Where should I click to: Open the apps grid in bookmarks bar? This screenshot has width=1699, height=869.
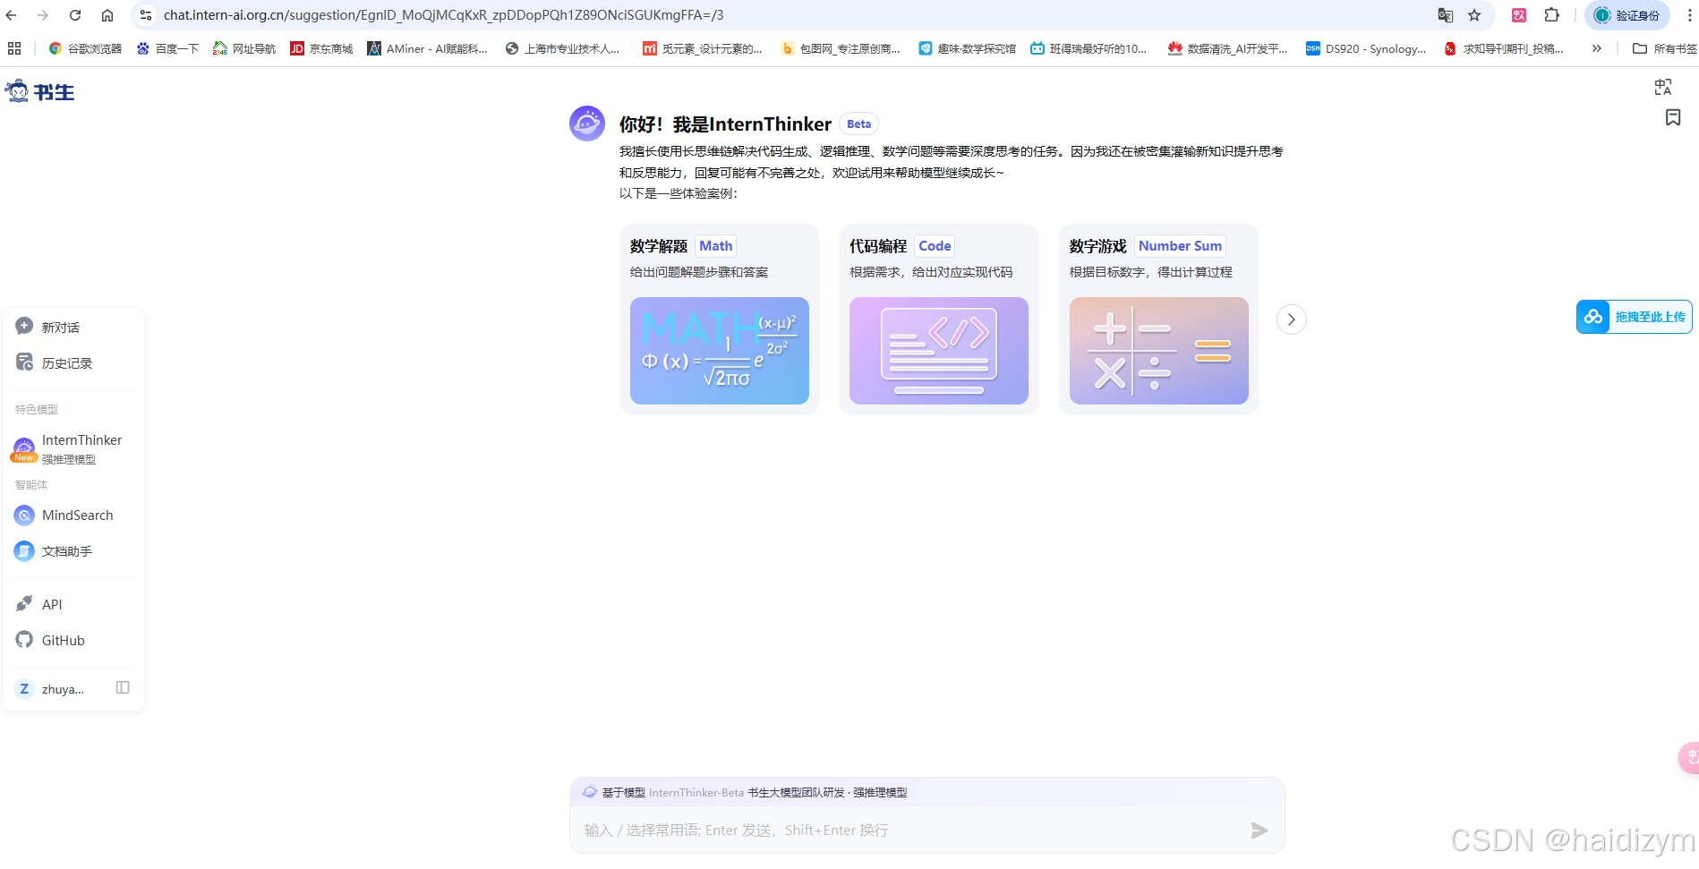tap(14, 48)
